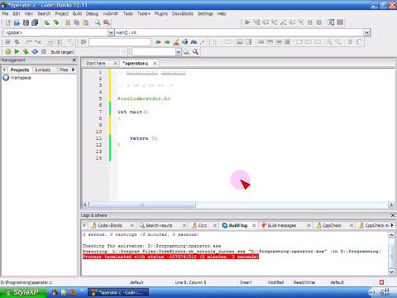The width and height of the screenshot is (397, 298).
Task: Click the Save all files icon
Action: pyautogui.click(x=35, y=22)
